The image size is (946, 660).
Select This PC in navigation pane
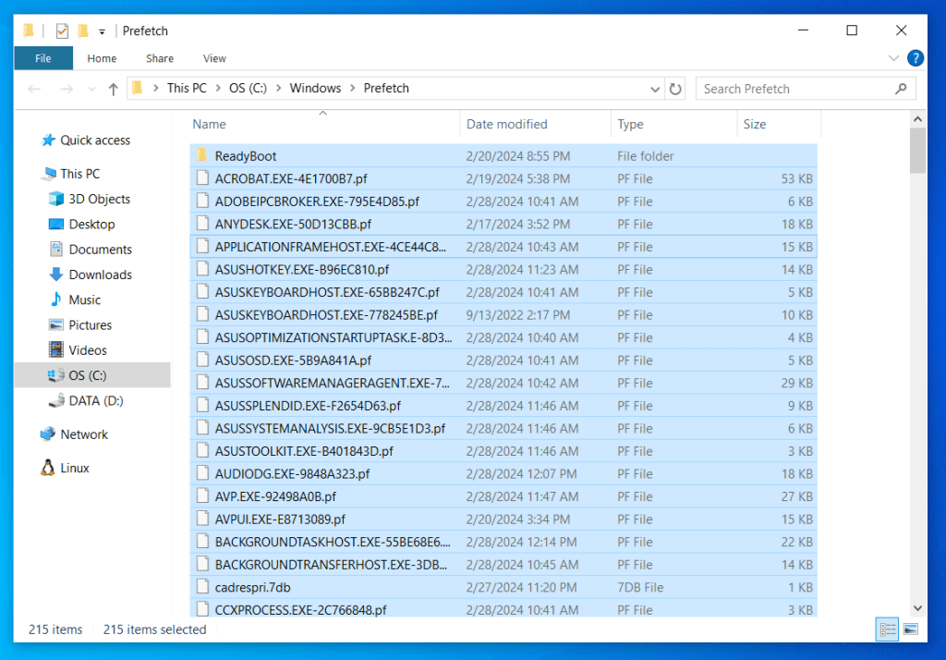pyautogui.click(x=79, y=174)
